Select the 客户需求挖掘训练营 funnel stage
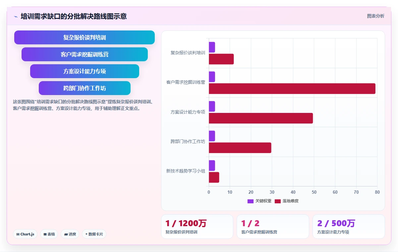Viewport: 398px width, 252px height. 85,54
